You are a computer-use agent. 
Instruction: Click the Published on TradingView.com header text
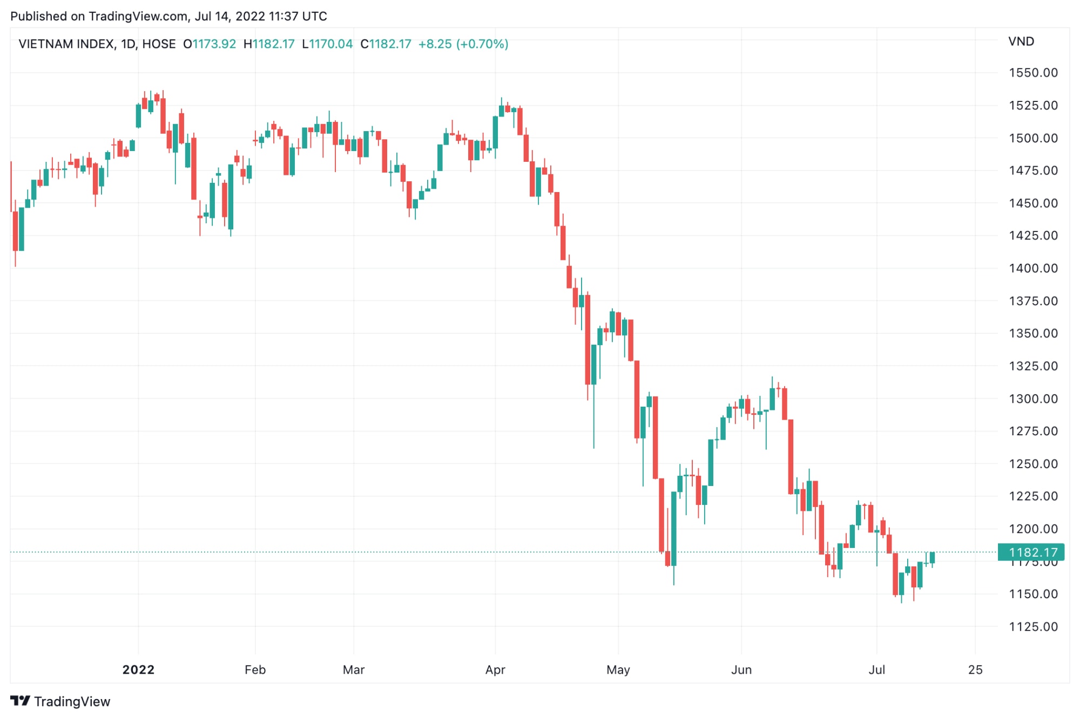pyautogui.click(x=168, y=16)
